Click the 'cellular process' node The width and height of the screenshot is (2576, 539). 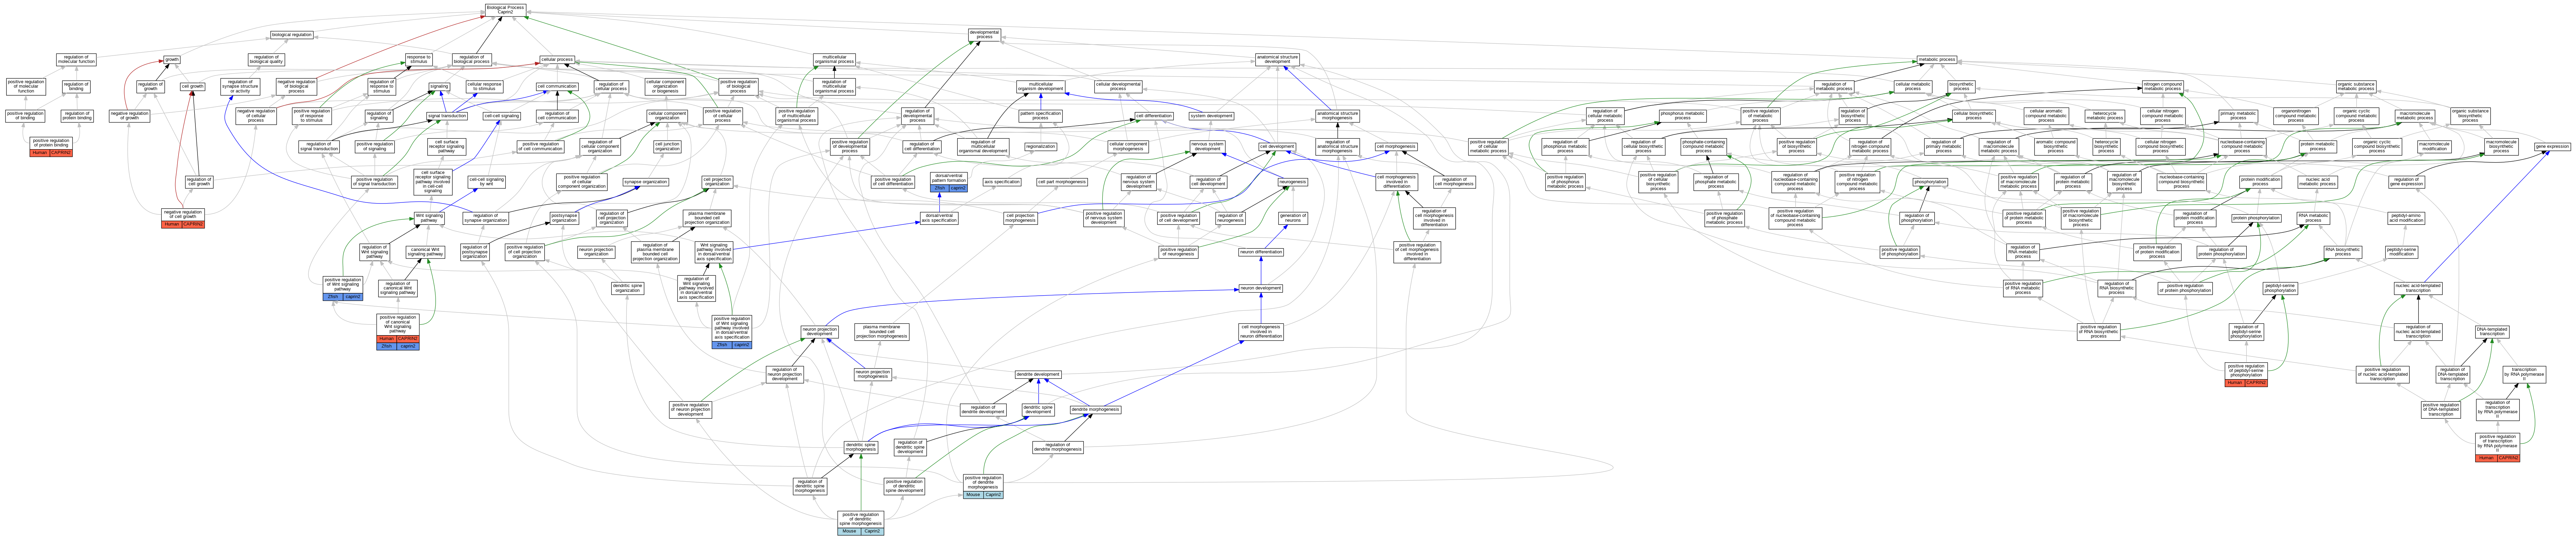[557, 60]
